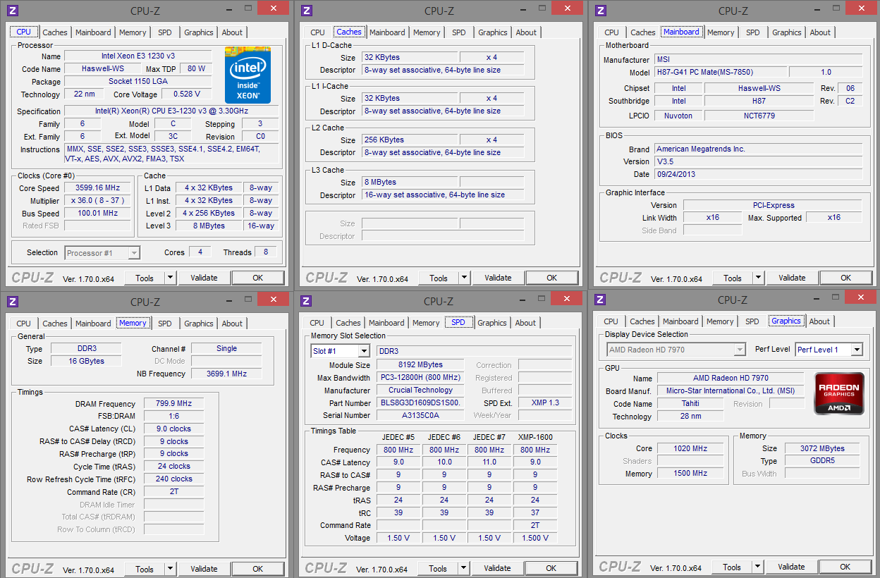The width and height of the screenshot is (880, 578).
Task: Open the Tools dropdown arrow in the SPD window
Action: pyautogui.click(x=463, y=568)
